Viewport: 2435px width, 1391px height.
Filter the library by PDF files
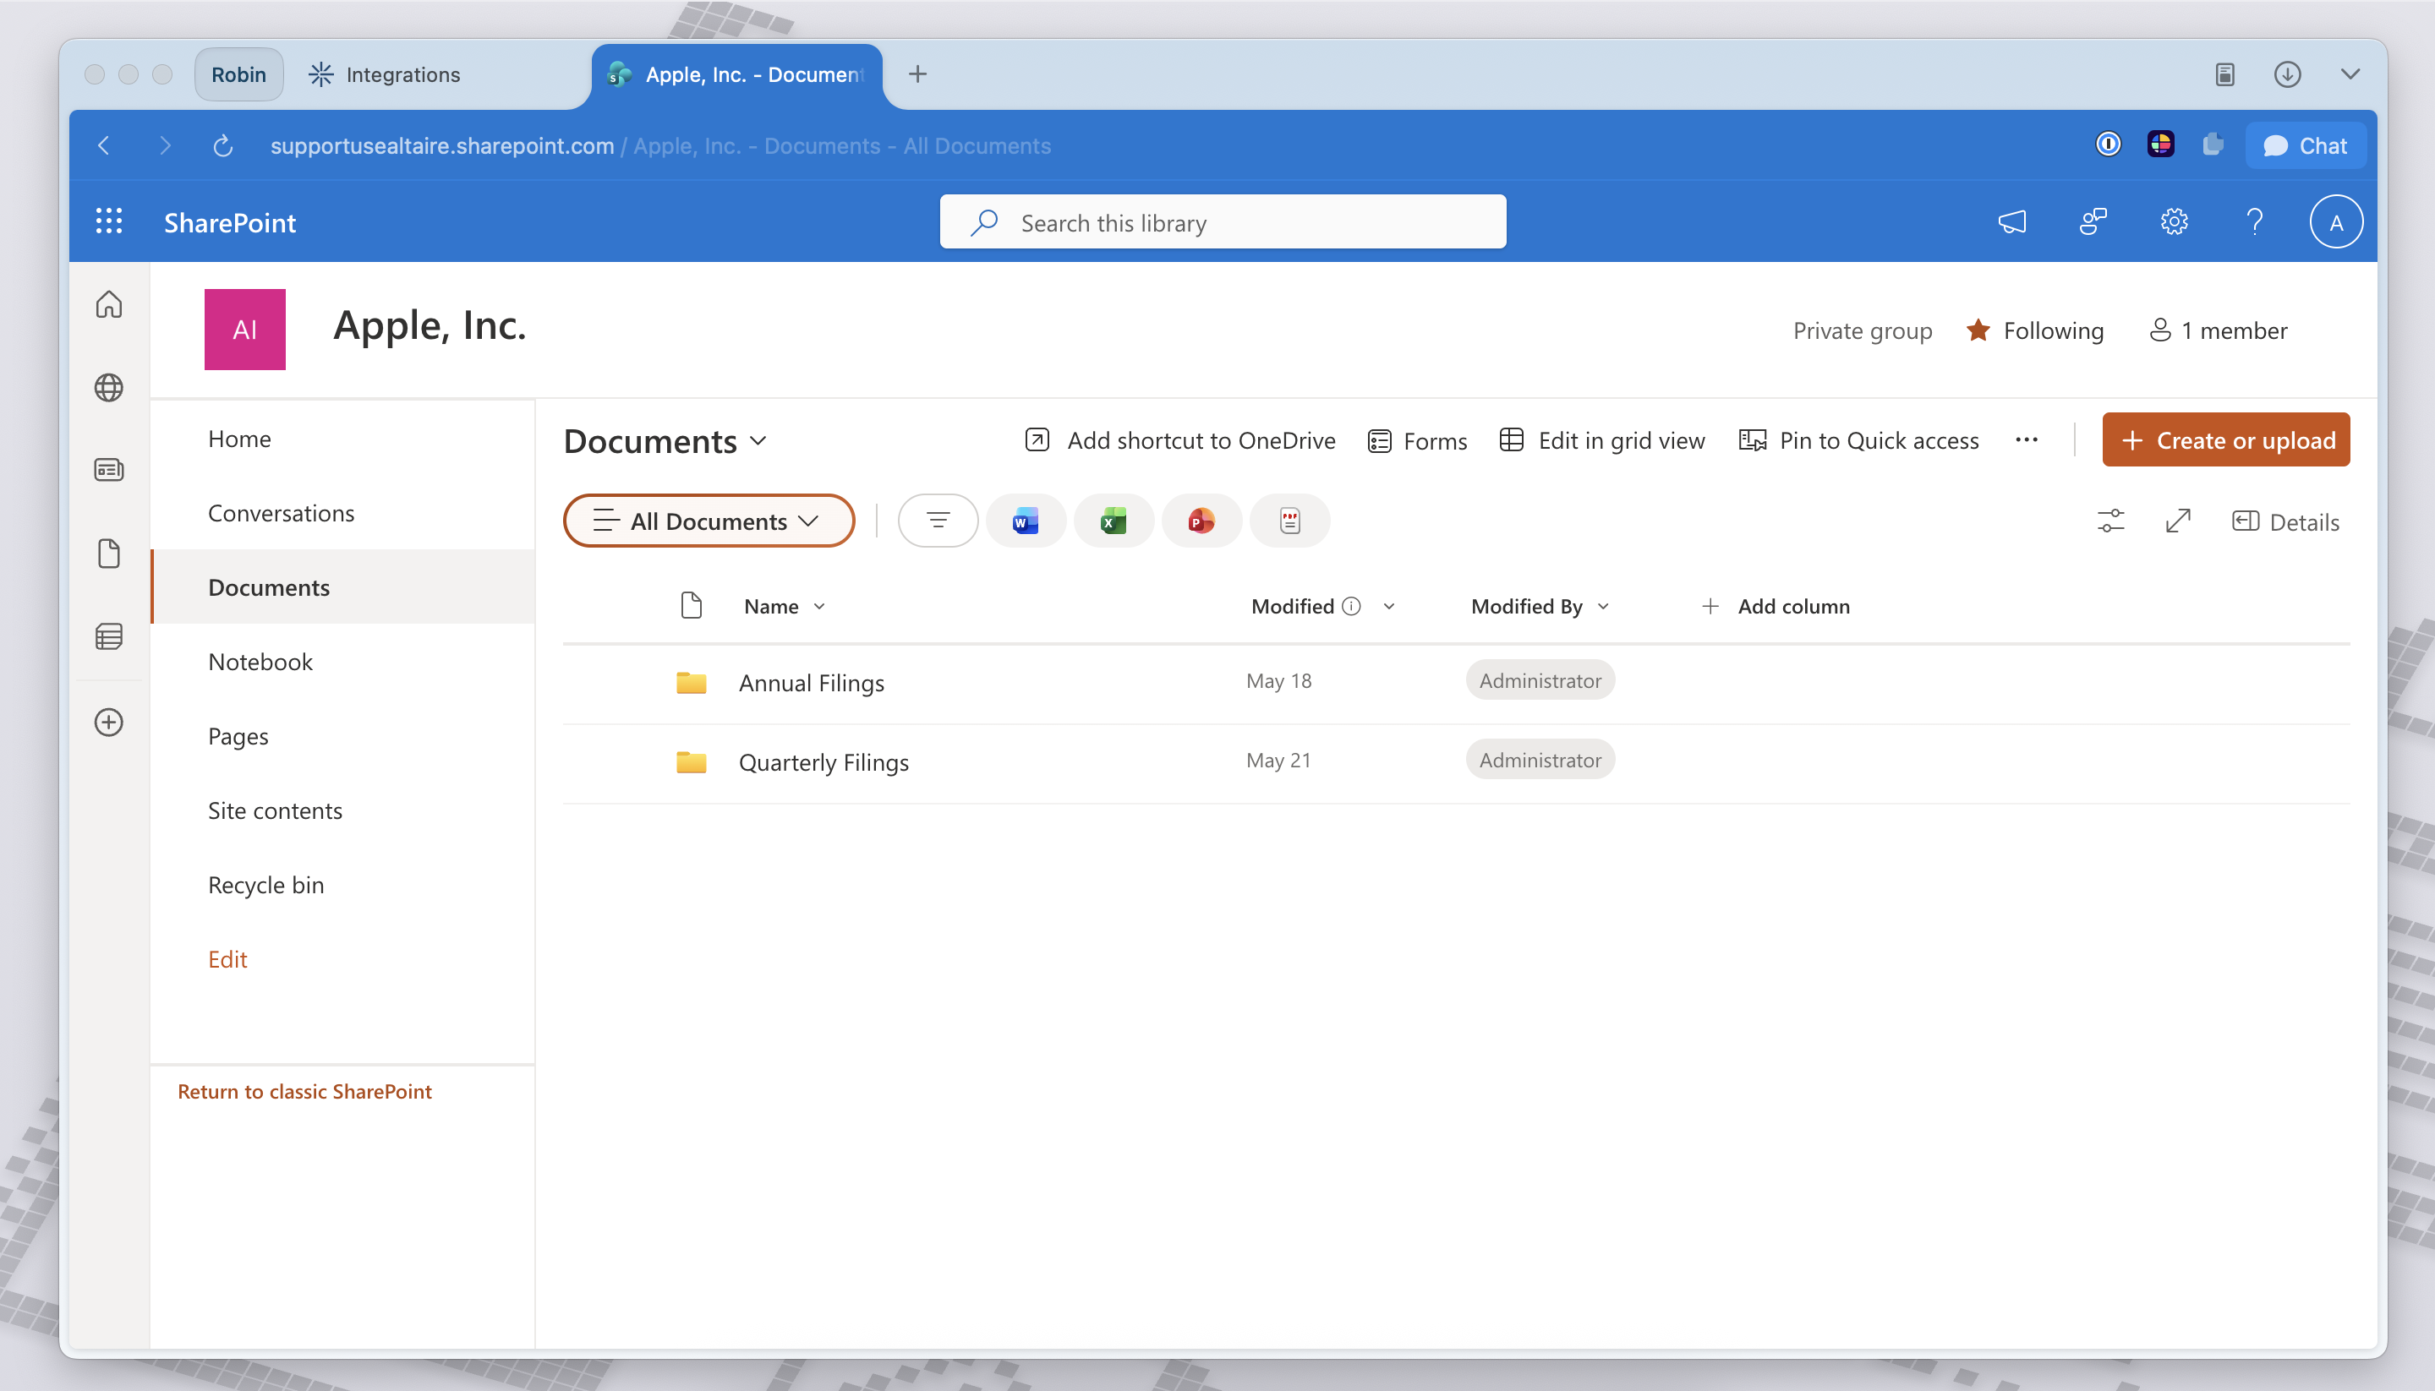(x=1290, y=521)
